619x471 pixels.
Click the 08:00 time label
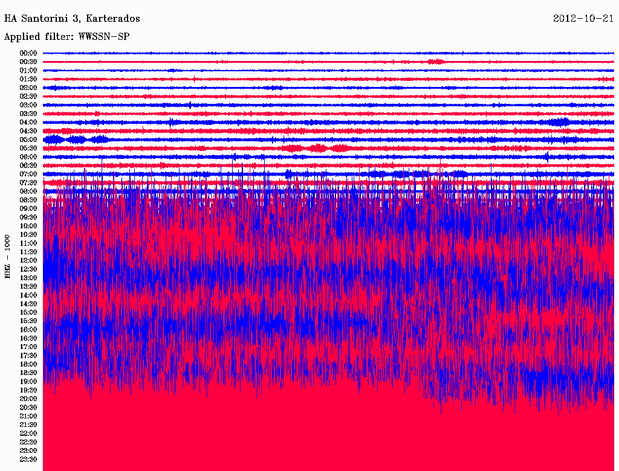[28, 191]
